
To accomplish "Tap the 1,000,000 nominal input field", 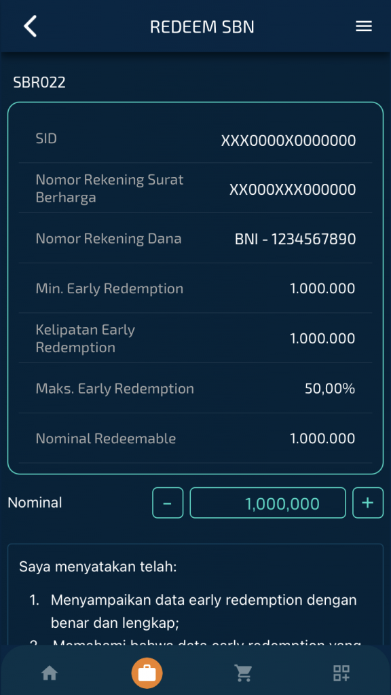I will pyautogui.click(x=267, y=503).
